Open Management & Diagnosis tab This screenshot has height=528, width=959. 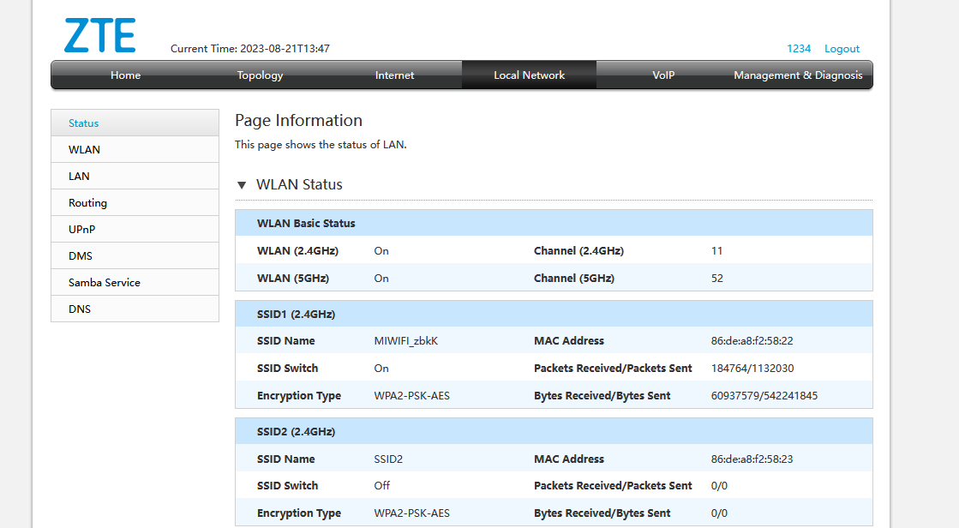click(x=798, y=75)
